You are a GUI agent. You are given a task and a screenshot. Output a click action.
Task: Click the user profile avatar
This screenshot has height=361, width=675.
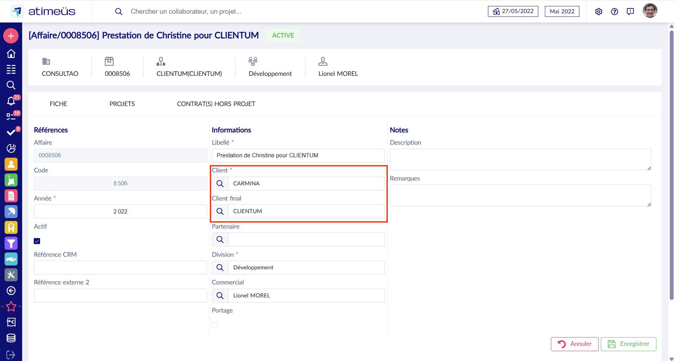click(650, 11)
